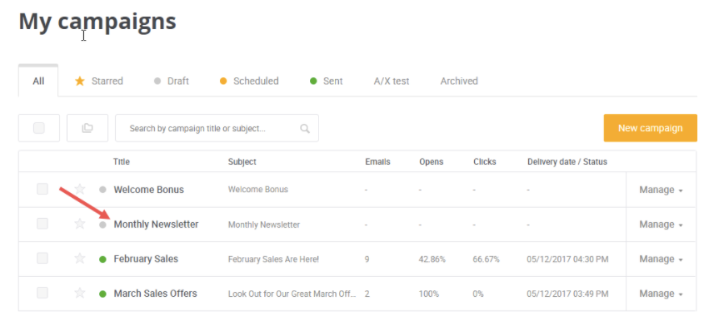This screenshot has height=321, width=714.
Task: Click the campaign search input field
Action: (217, 128)
